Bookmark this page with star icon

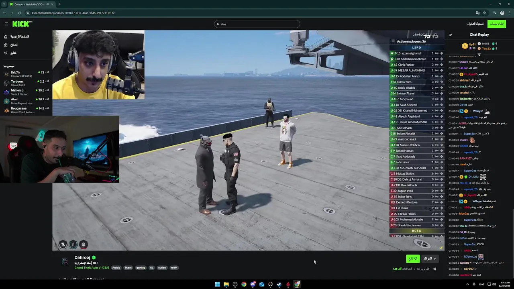(x=485, y=13)
